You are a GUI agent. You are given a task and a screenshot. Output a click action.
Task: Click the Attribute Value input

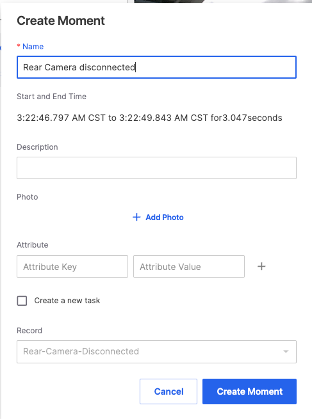coord(189,266)
